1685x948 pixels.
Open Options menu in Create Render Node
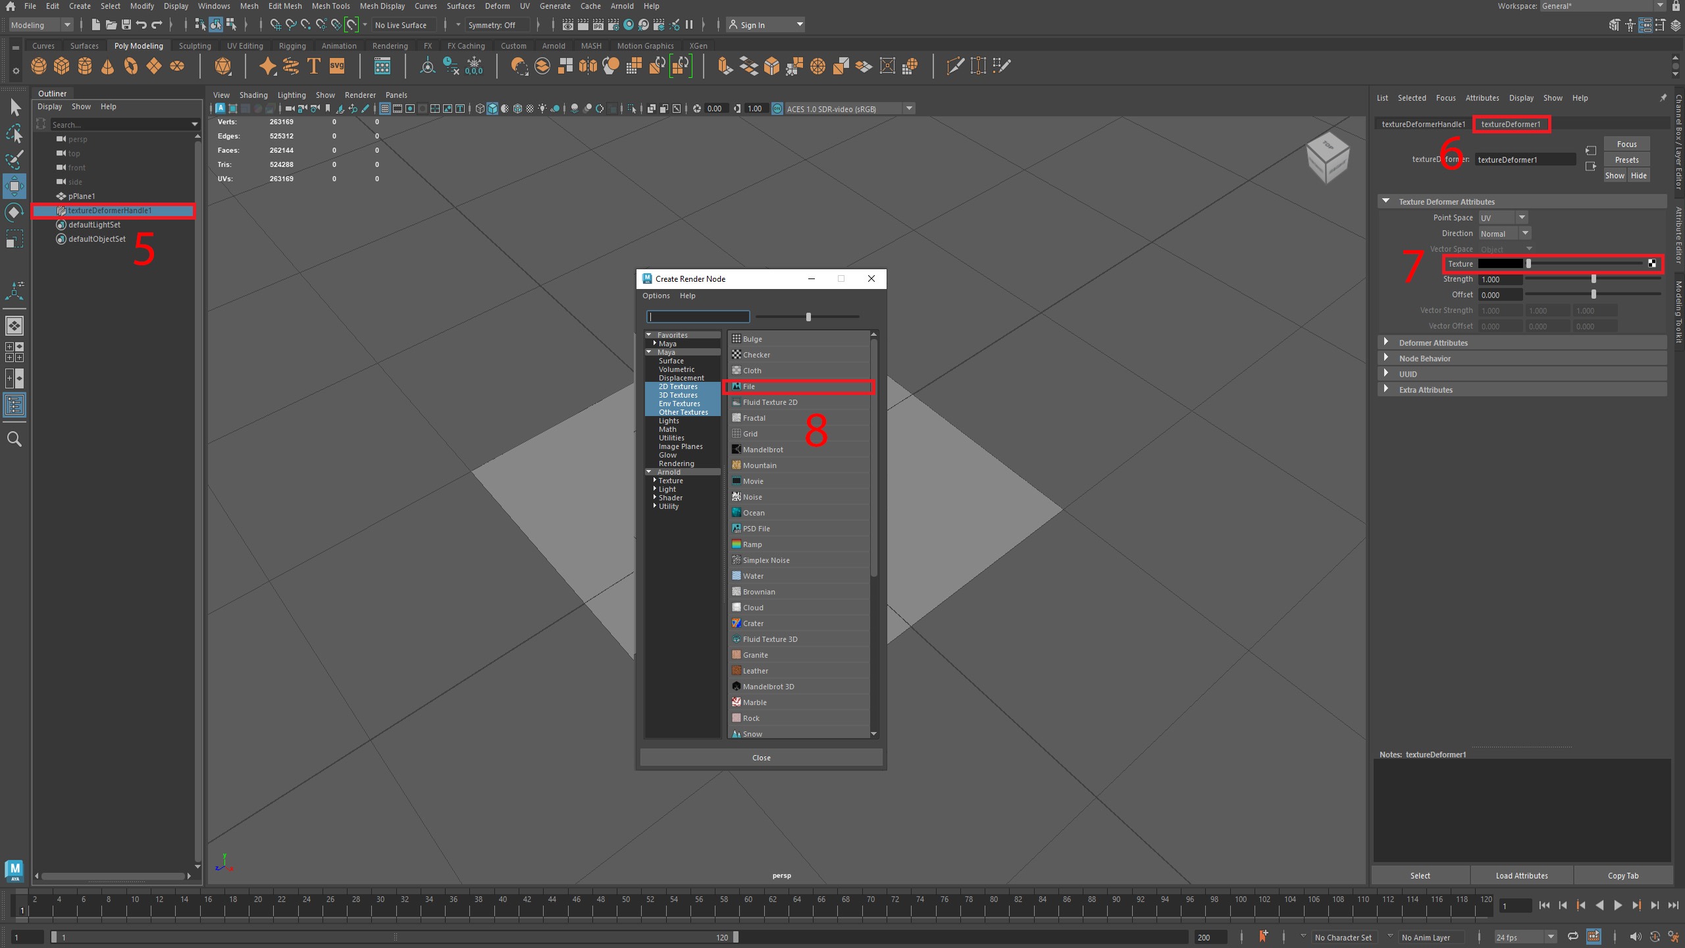click(x=656, y=296)
